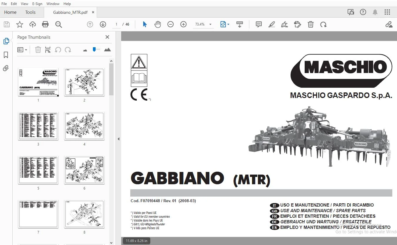Click the thumbnails panel scroll up arrow
Viewport: 397px width, 245px height.
pyautogui.click(x=111, y=61)
